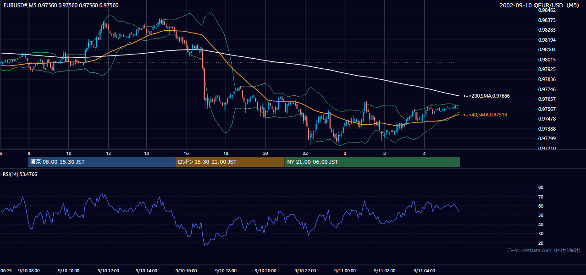Select hour label 10 under the price chart
This screenshot has width=586, height=275.
[69, 153]
